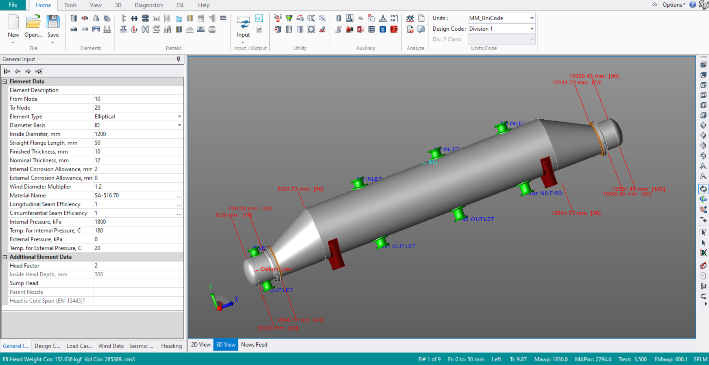Add an Elliptical Head element

pos(85,18)
